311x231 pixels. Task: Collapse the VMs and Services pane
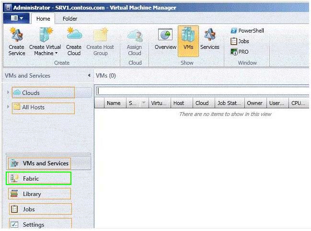click(x=89, y=75)
